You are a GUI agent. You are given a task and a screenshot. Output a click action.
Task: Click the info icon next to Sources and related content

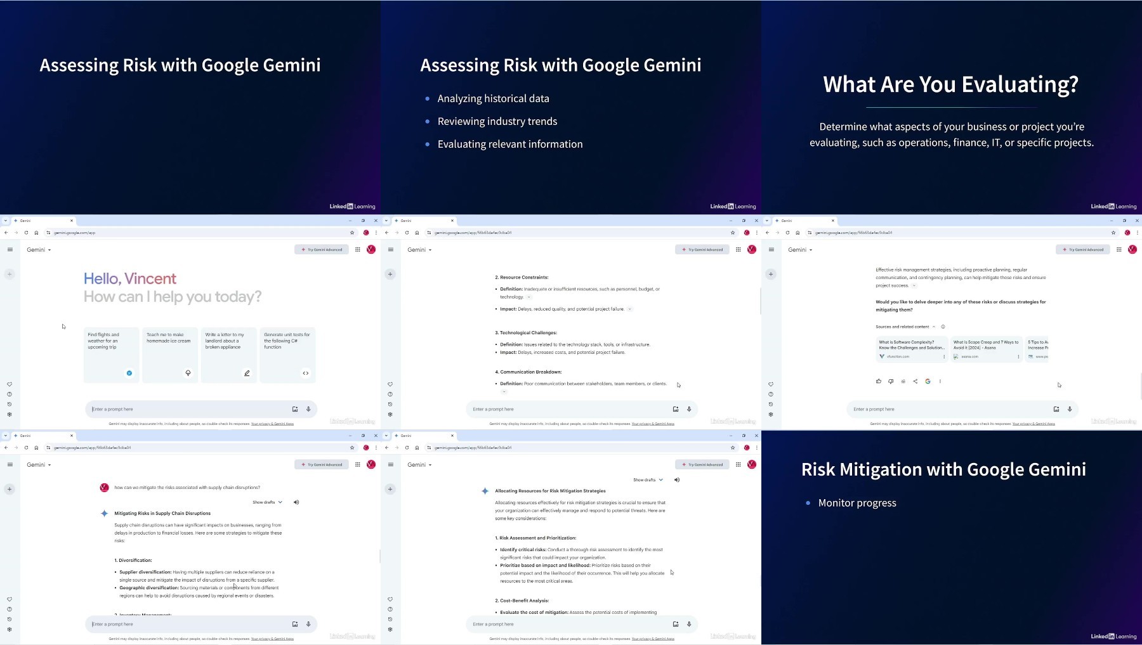click(x=943, y=327)
